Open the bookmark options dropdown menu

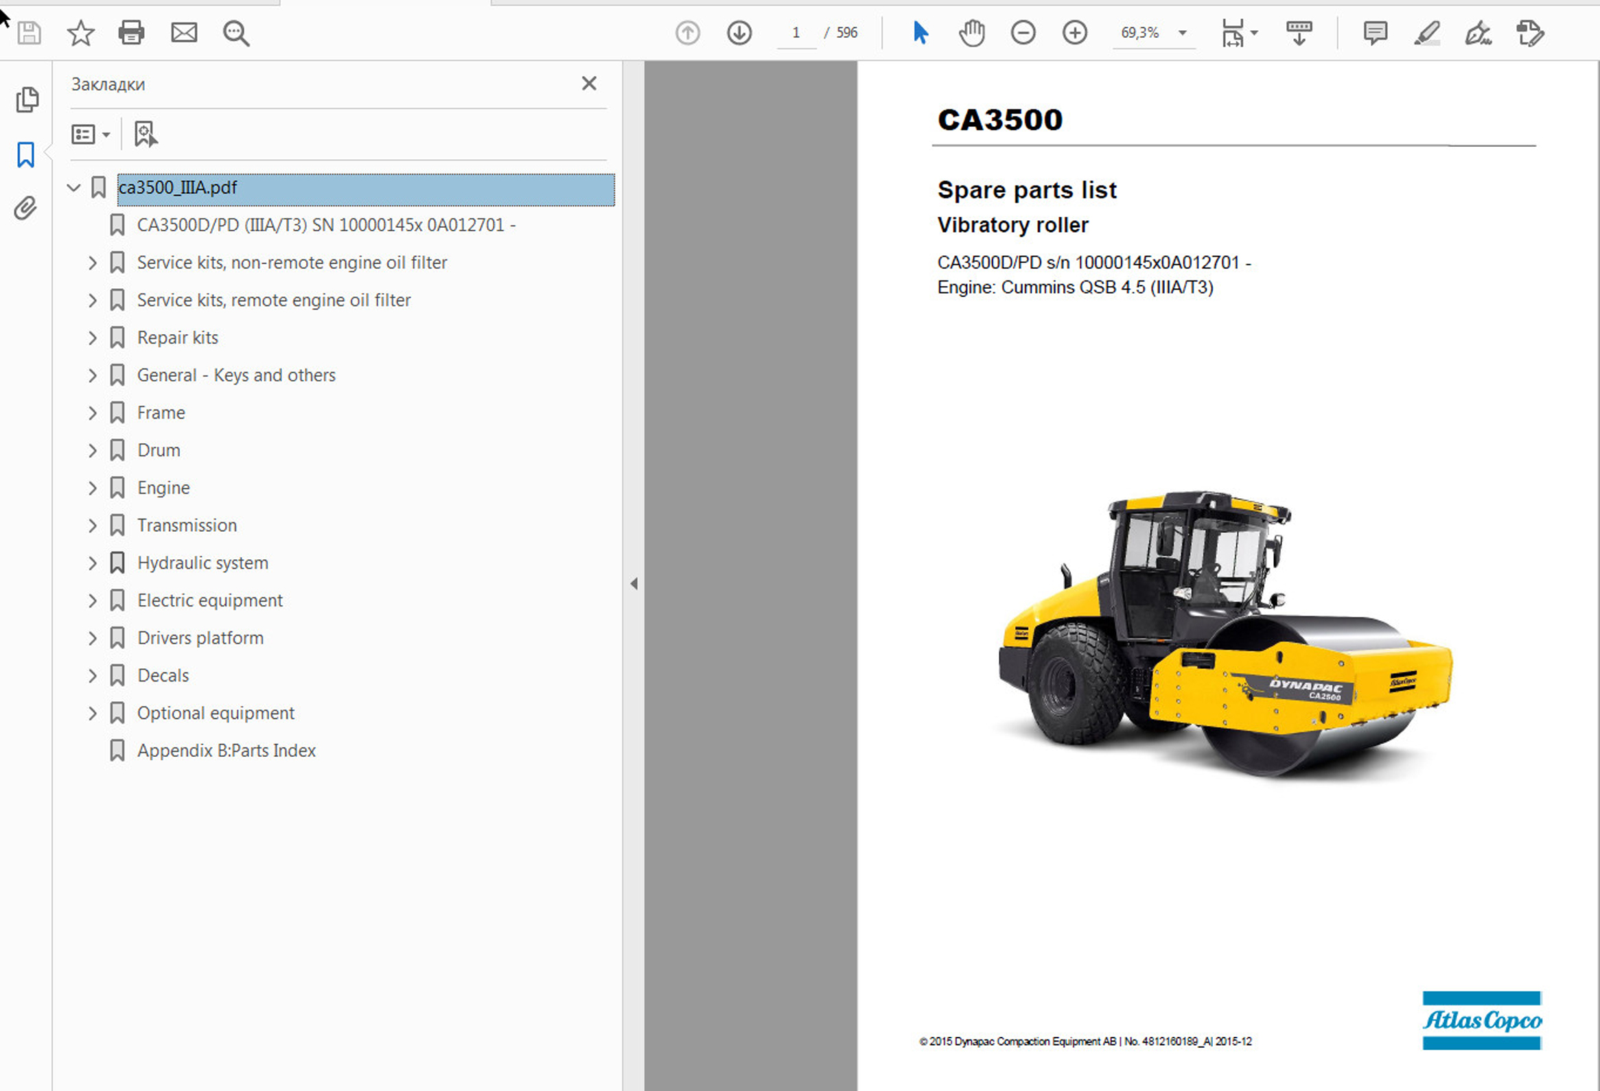click(91, 134)
